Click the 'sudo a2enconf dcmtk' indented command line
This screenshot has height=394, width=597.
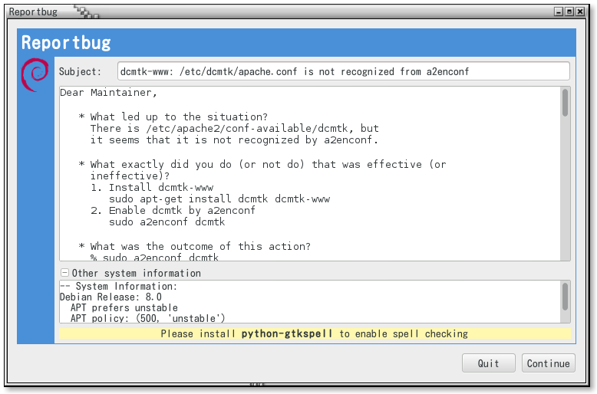[x=167, y=222]
